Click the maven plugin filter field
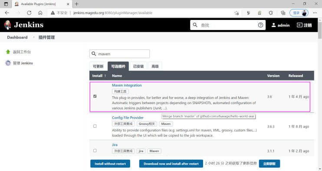Screen dimensions: 322x171 point(119,54)
